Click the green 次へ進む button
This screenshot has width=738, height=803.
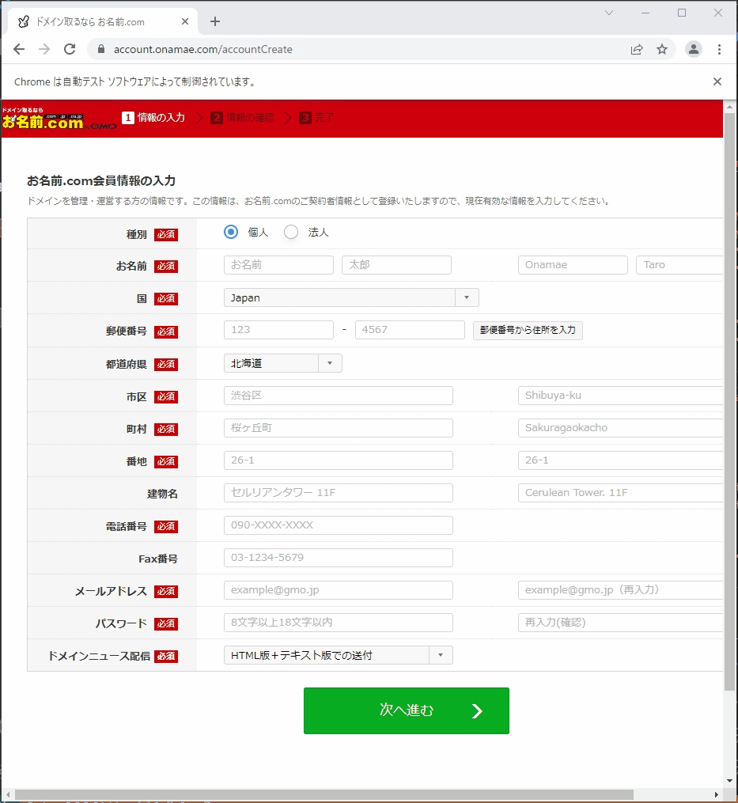click(406, 710)
